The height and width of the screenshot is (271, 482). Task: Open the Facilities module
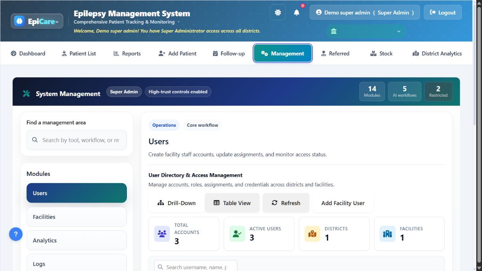pyautogui.click(x=77, y=217)
